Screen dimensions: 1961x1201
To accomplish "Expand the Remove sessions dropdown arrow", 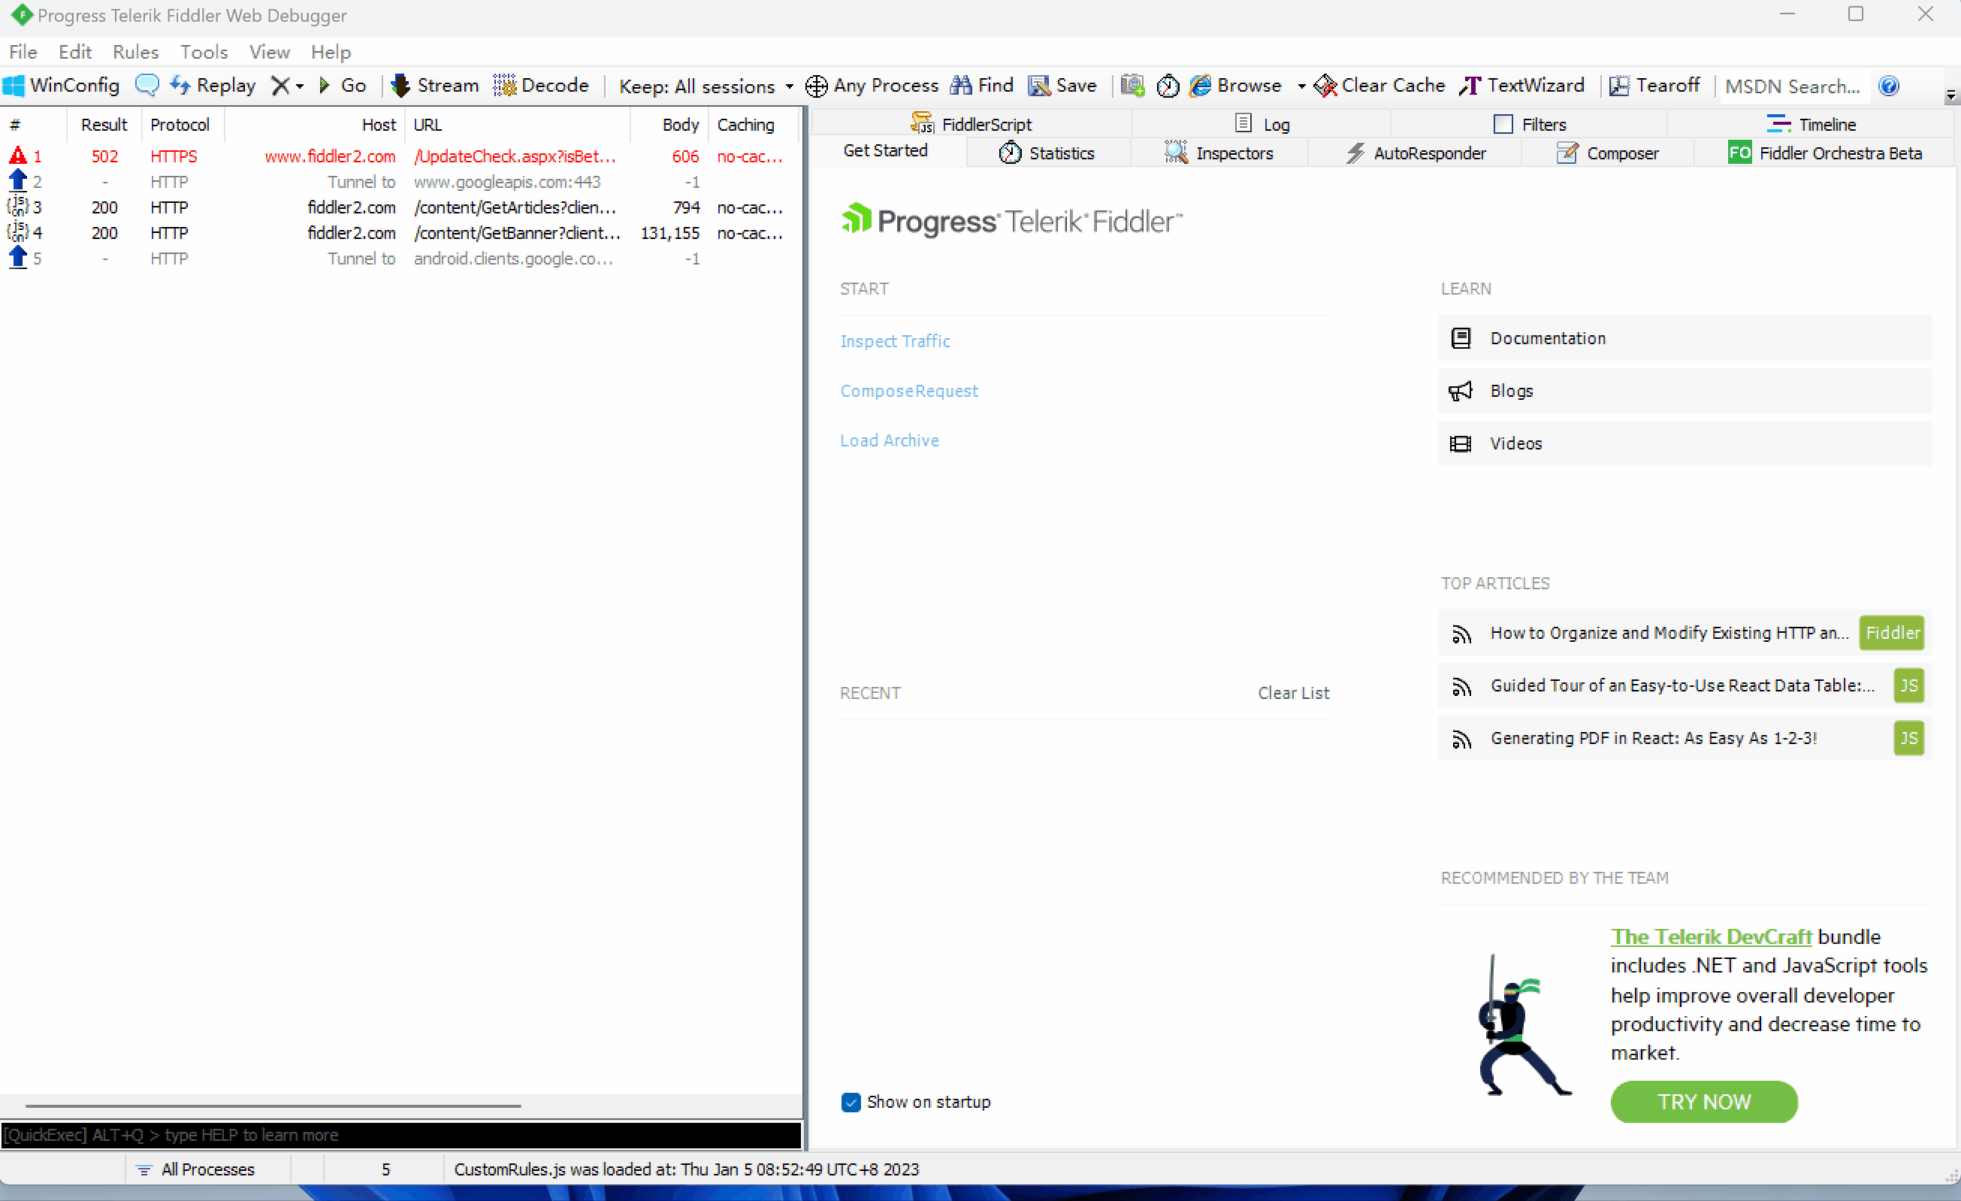I will [x=300, y=86].
